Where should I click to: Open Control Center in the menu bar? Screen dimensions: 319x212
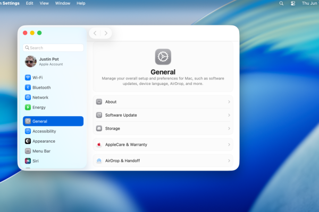[x=293, y=4]
